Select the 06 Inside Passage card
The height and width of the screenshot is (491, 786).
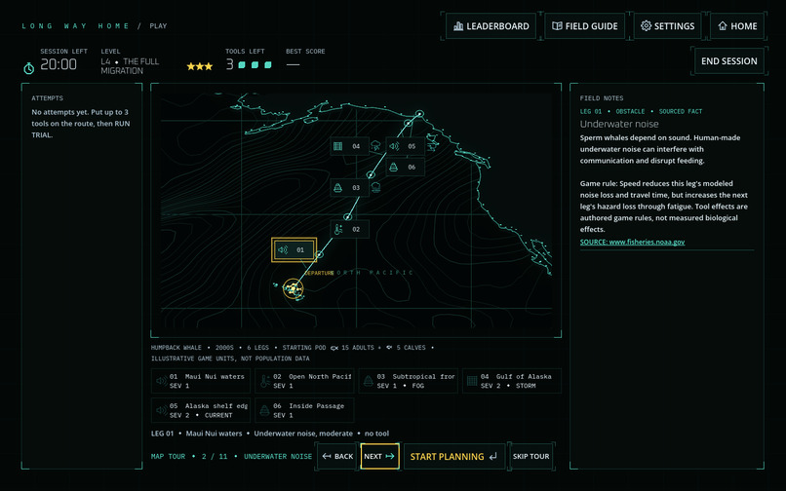pyautogui.click(x=304, y=410)
